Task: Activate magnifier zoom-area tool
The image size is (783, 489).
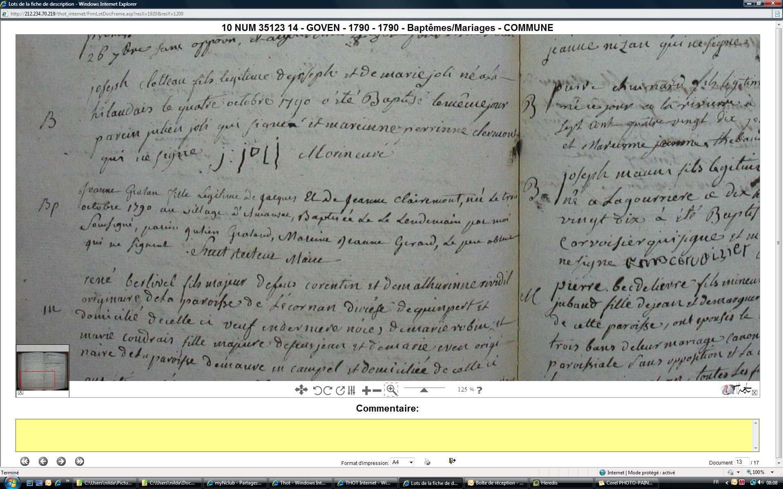Action: click(x=391, y=390)
